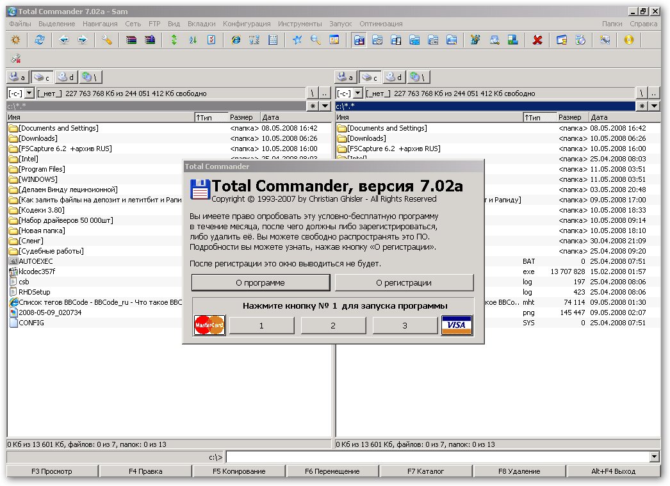Viewport: 670px width, 486px height.
Task: Click the USB eject icon on the second toolbar row
Action: click(x=16, y=58)
